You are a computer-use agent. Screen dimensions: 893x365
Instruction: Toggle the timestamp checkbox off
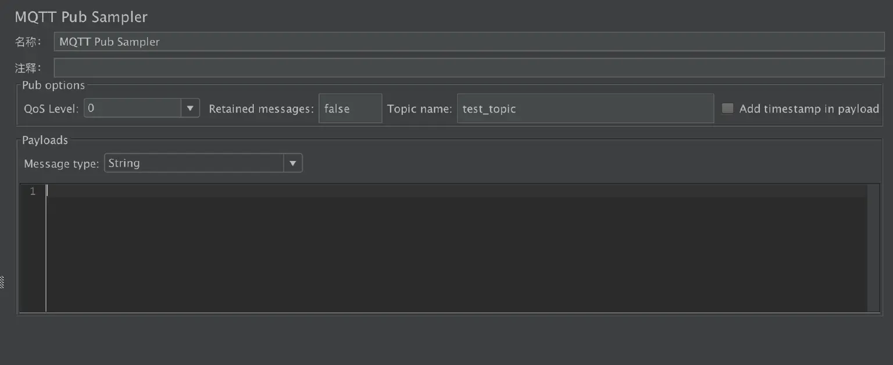pyautogui.click(x=727, y=108)
